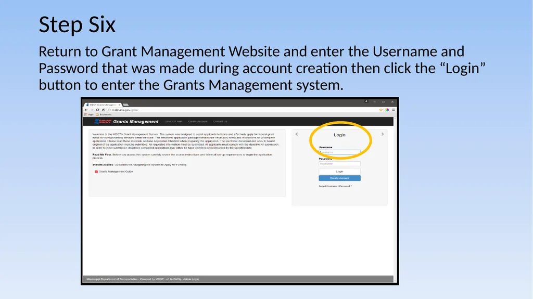533x299 pixels.
Task: Open the Grants Management Guide link
Action: pos(116,172)
